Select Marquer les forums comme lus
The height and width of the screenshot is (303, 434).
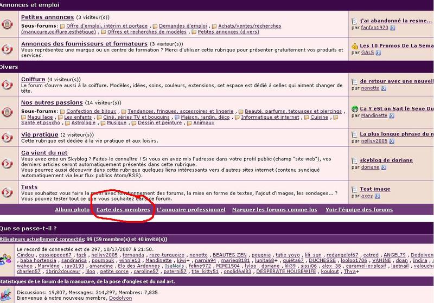coord(275,209)
